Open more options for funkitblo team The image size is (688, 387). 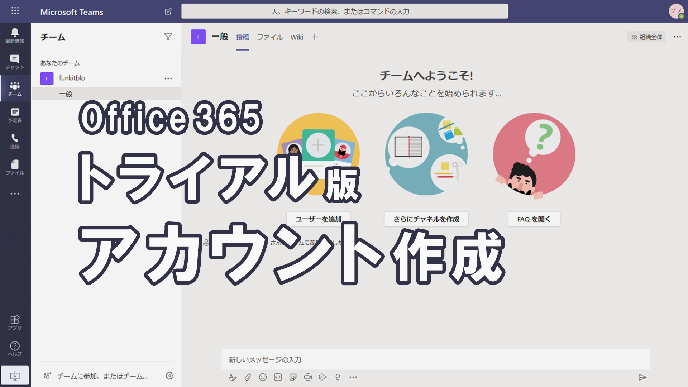click(x=168, y=78)
